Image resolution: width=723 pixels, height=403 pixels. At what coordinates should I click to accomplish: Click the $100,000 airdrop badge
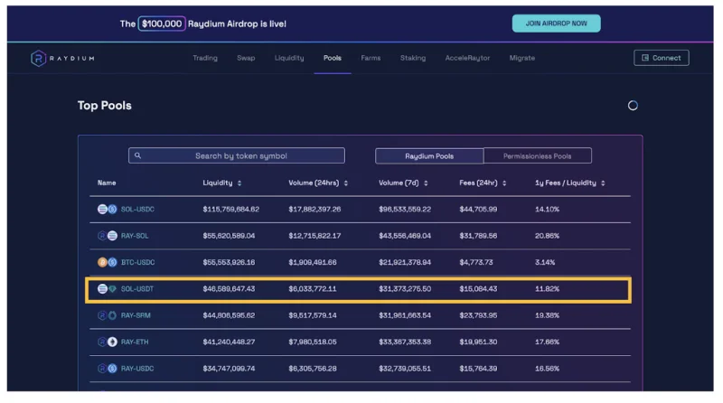click(162, 23)
